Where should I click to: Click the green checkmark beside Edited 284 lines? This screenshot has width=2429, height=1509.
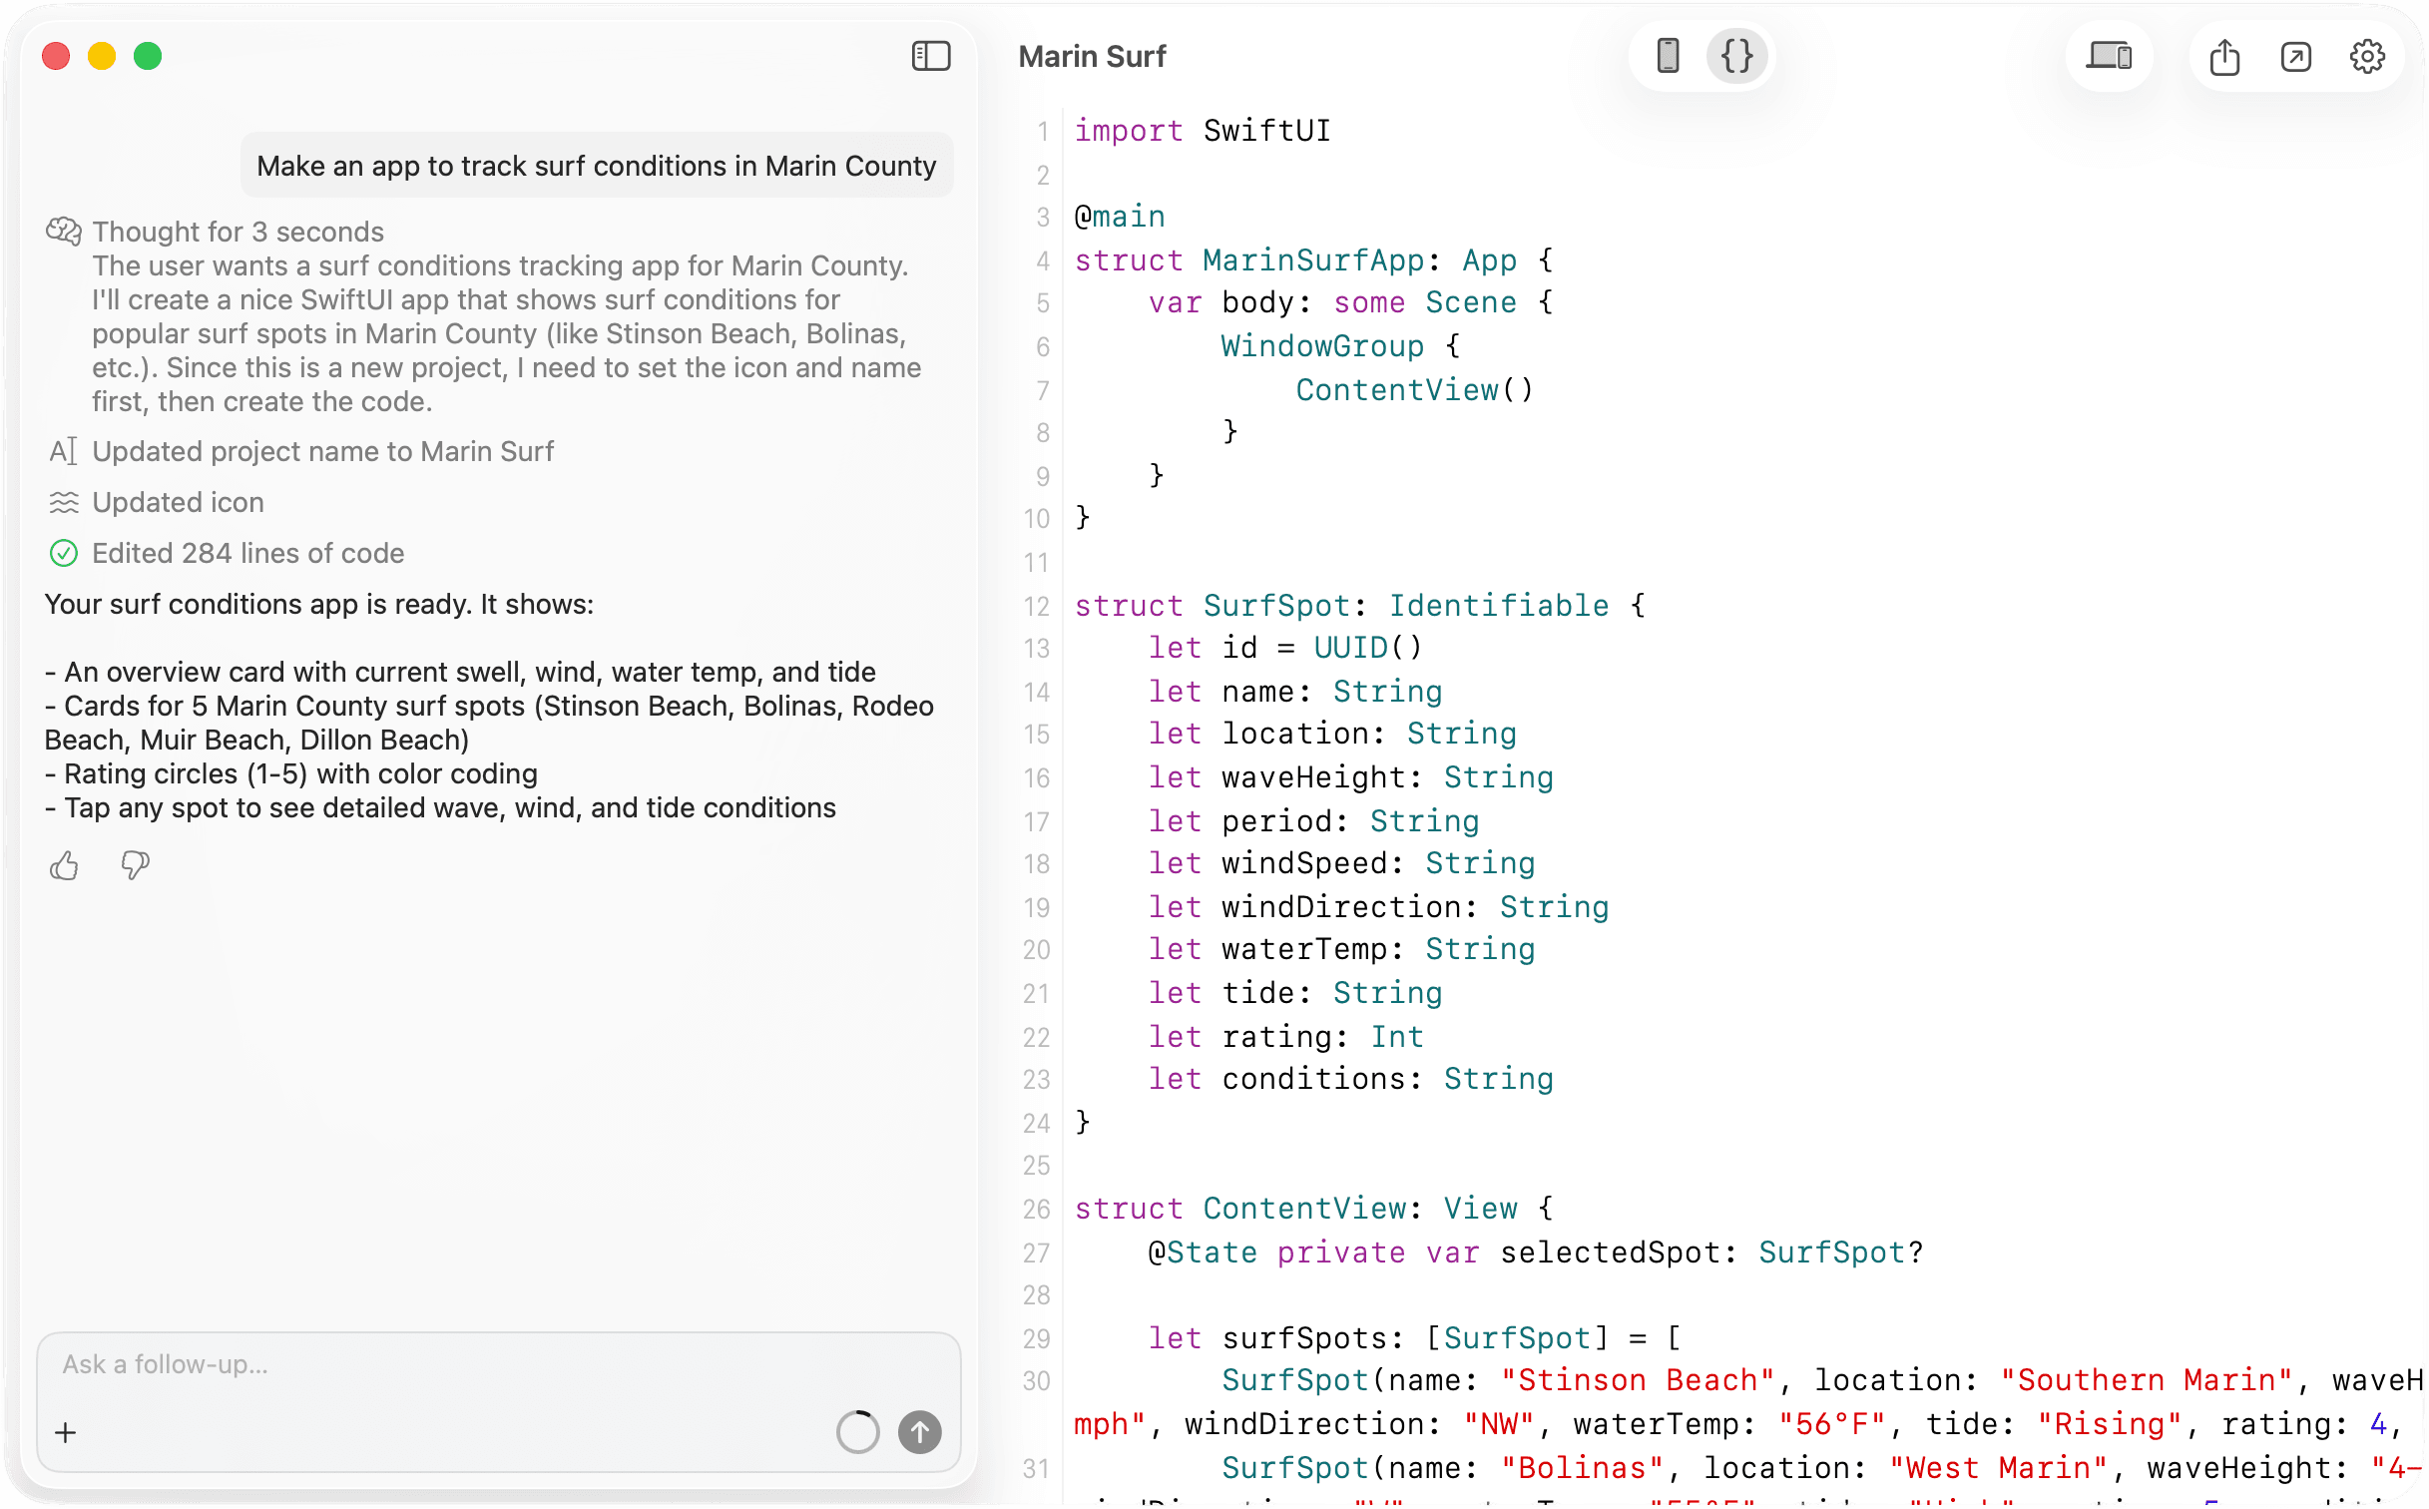click(x=64, y=553)
